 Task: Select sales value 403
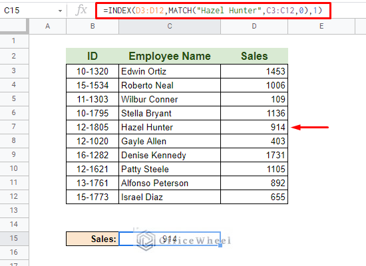(254, 141)
